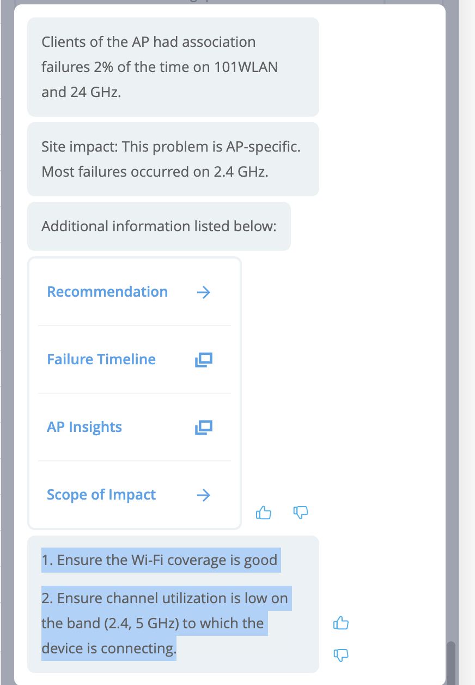
Task: Thumbs up the additional information card
Action: 264,512
